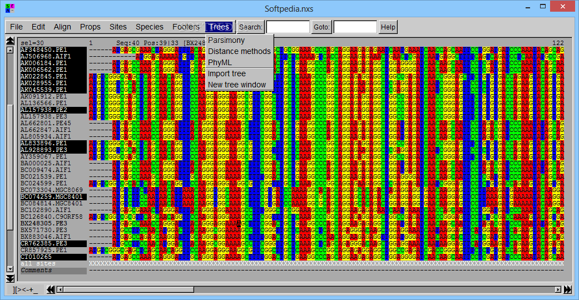
Task: Select sequence AL928893.PE3
Action: click(x=53, y=150)
